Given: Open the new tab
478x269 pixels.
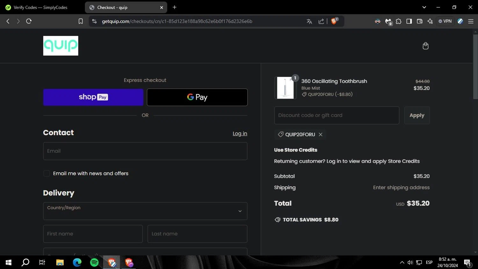Looking at the screenshot, I should tap(174, 7).
